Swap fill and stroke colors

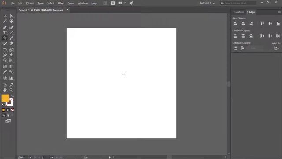click(12, 96)
